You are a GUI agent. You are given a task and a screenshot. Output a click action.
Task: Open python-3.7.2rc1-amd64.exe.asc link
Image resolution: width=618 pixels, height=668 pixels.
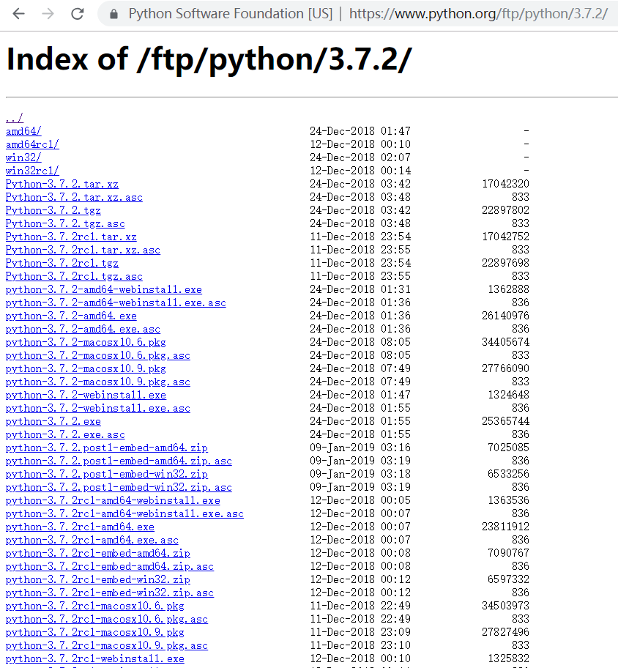(x=92, y=541)
